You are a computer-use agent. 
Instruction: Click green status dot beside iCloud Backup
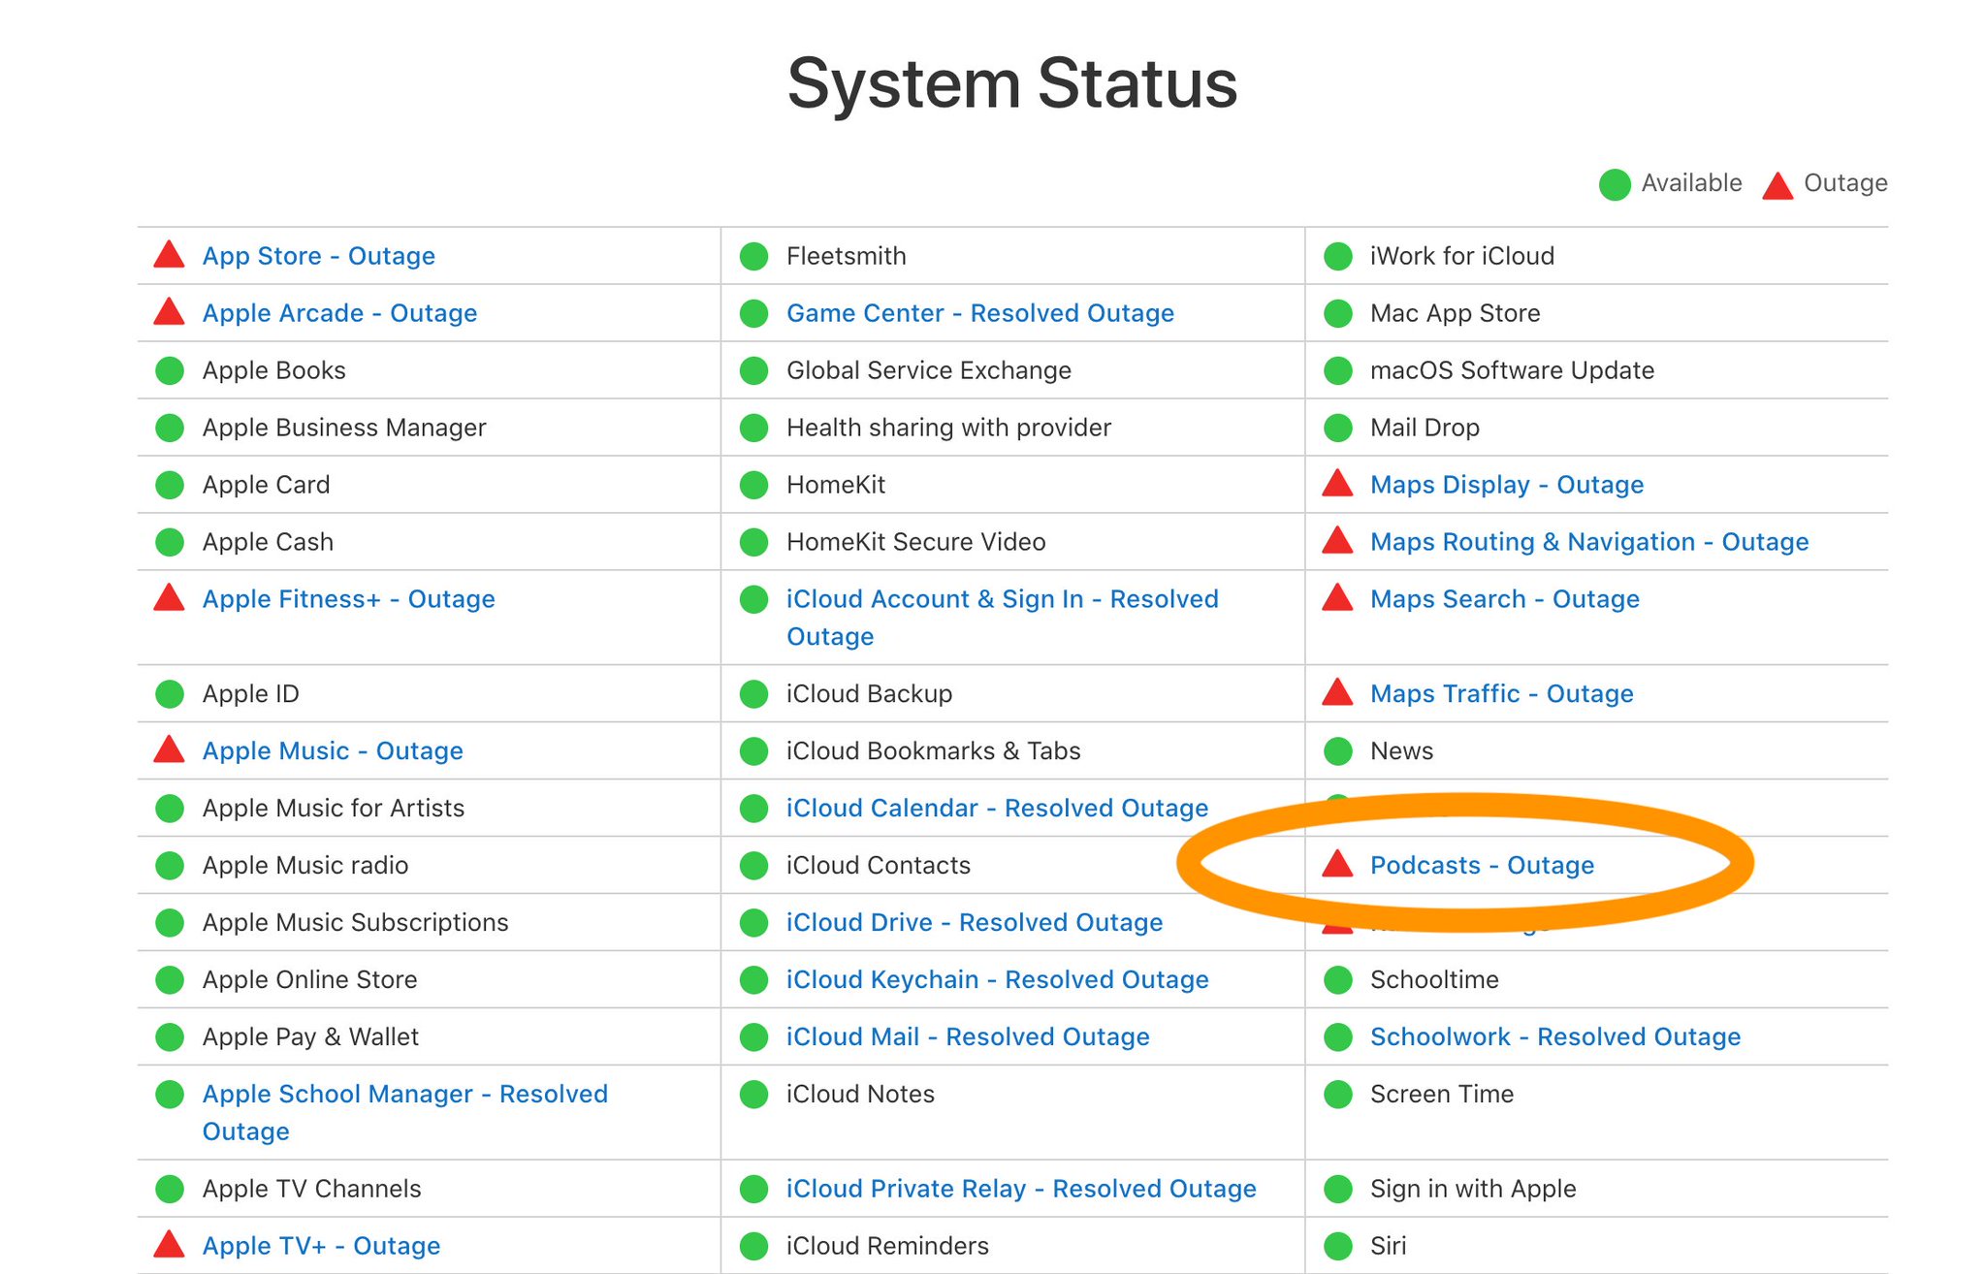(x=753, y=694)
